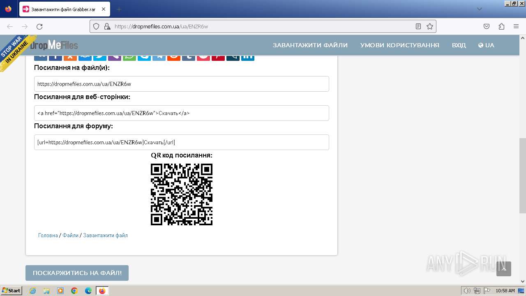This screenshot has height=296, width=526.
Task: Open ВХІД login menu item
Action: 459,45
